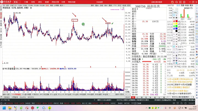
Task: Open news 10月14日股票交易异常波动公告
Action: click(180, 79)
